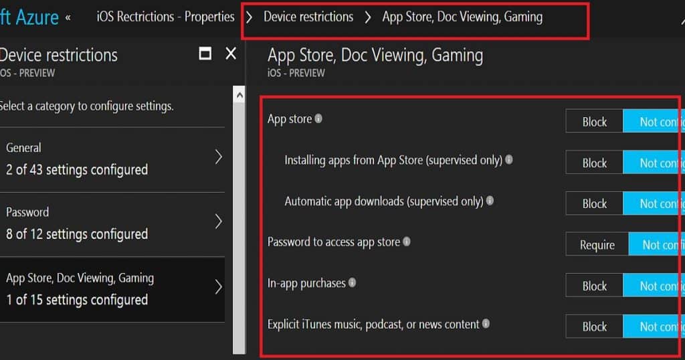This screenshot has height=360, width=685.
Task: Click info icon next to App store
Action: [x=318, y=119]
